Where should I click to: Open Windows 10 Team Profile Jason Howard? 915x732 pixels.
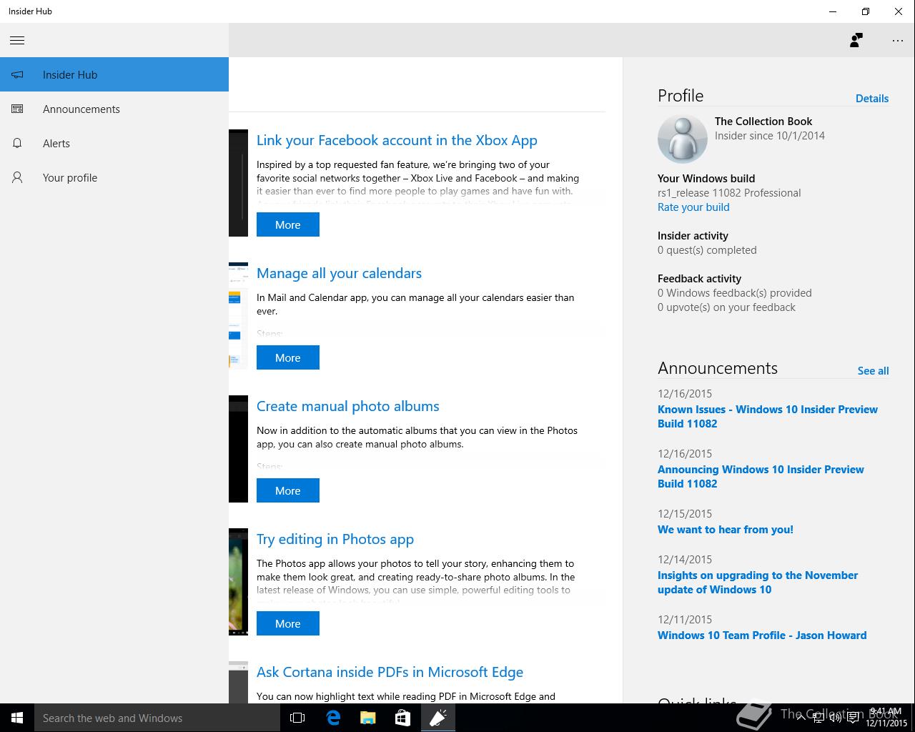coord(762,635)
